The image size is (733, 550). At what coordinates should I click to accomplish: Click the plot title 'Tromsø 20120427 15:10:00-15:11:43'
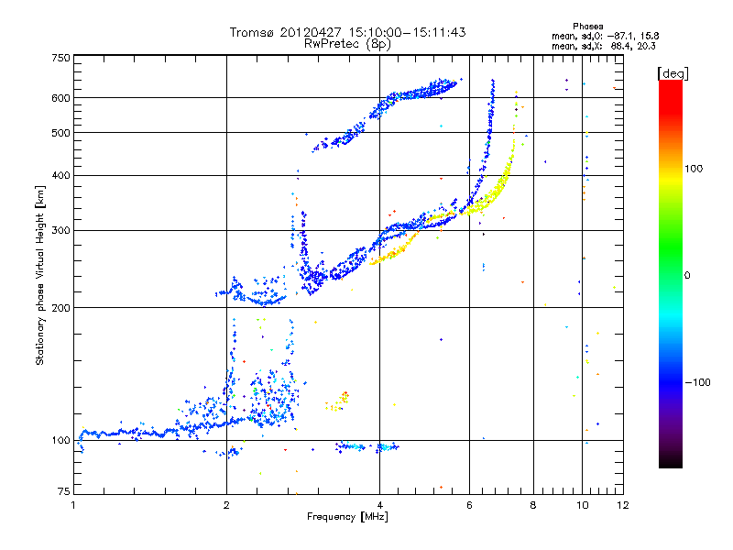coord(347,33)
